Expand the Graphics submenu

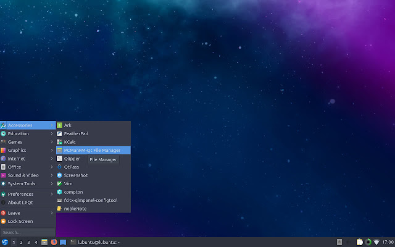(x=28, y=150)
